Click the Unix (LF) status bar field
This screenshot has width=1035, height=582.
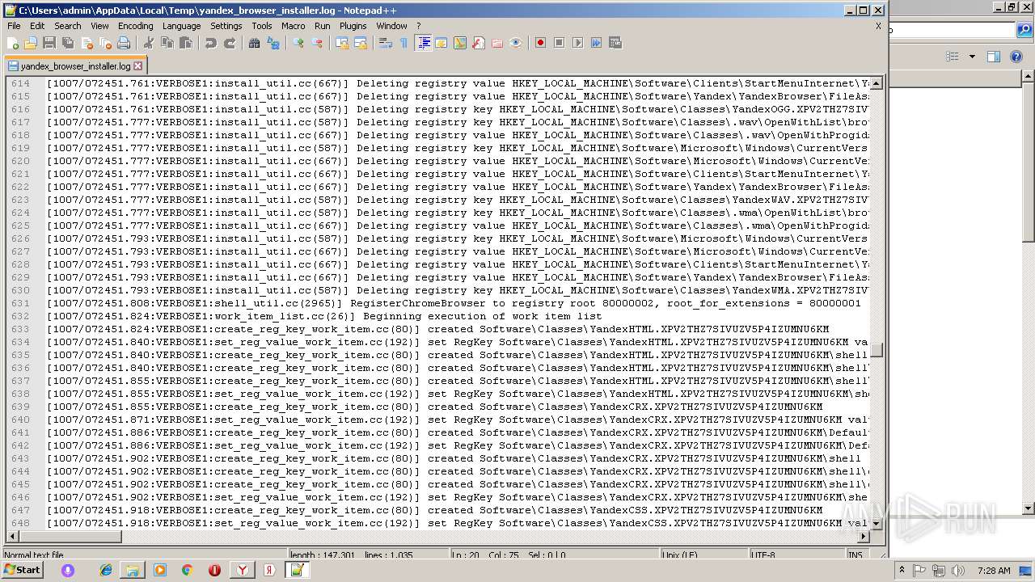click(704, 555)
